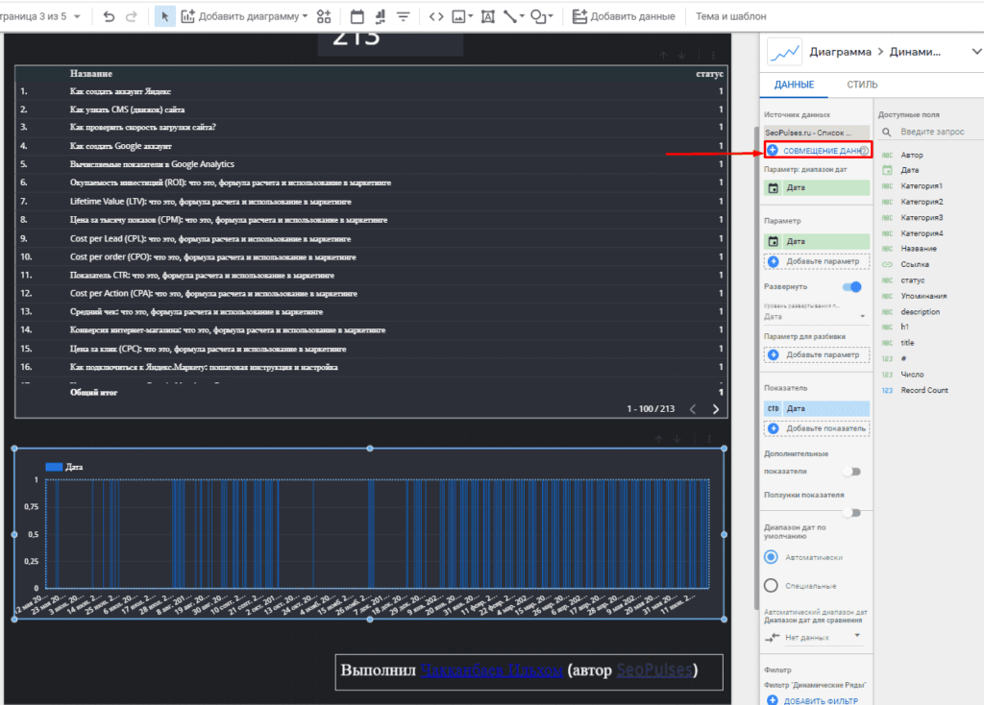The width and height of the screenshot is (984, 705).
Task: Select the title field
Action: click(x=907, y=343)
